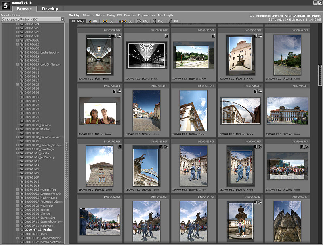The width and height of the screenshot is (323, 245).
Task: Sort photos by Filename
Action: pos(88,15)
